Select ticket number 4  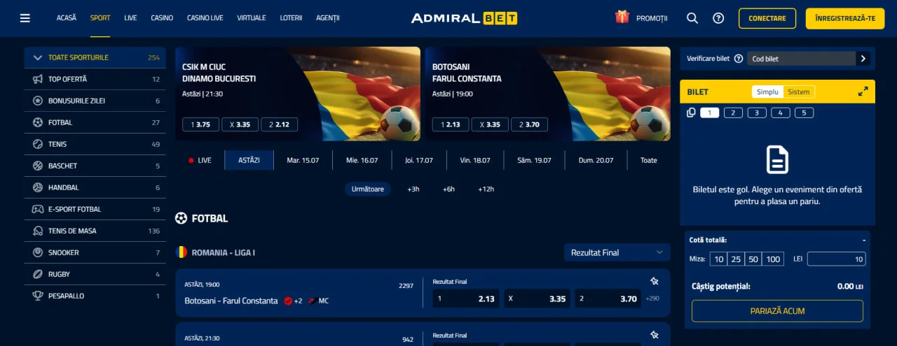[x=781, y=113]
